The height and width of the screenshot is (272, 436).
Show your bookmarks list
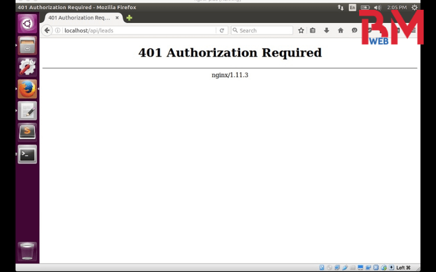pos(312,30)
